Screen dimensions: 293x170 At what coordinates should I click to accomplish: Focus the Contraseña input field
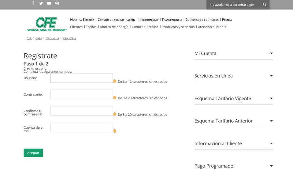tap(82, 94)
